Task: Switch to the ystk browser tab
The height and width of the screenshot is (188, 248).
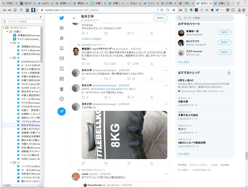Action: point(45,3)
